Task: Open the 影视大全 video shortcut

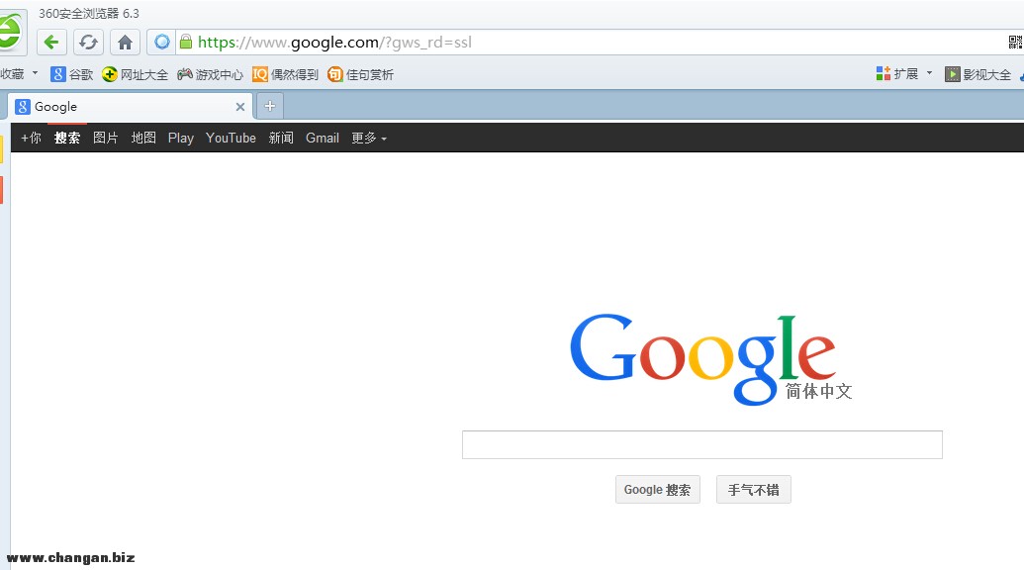Action: click(977, 74)
